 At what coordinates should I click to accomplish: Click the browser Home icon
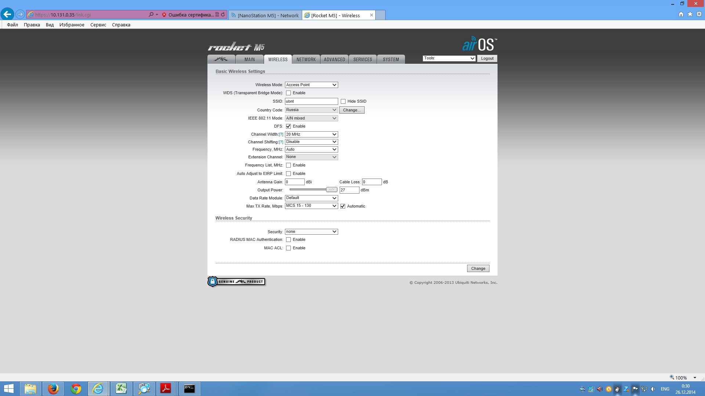(x=681, y=14)
